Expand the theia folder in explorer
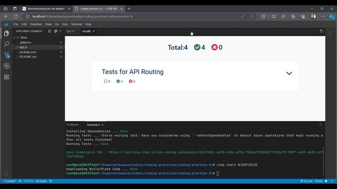 click(14, 37)
